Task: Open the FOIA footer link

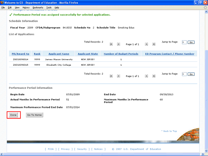Action: [x=51, y=149]
